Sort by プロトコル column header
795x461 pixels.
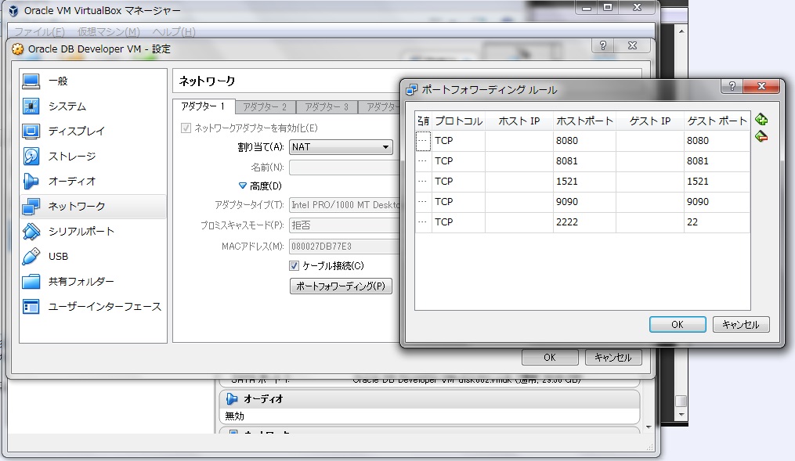(x=458, y=121)
